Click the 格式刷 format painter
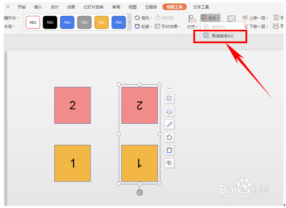The height and width of the screenshot is (208, 286). [164, 18]
